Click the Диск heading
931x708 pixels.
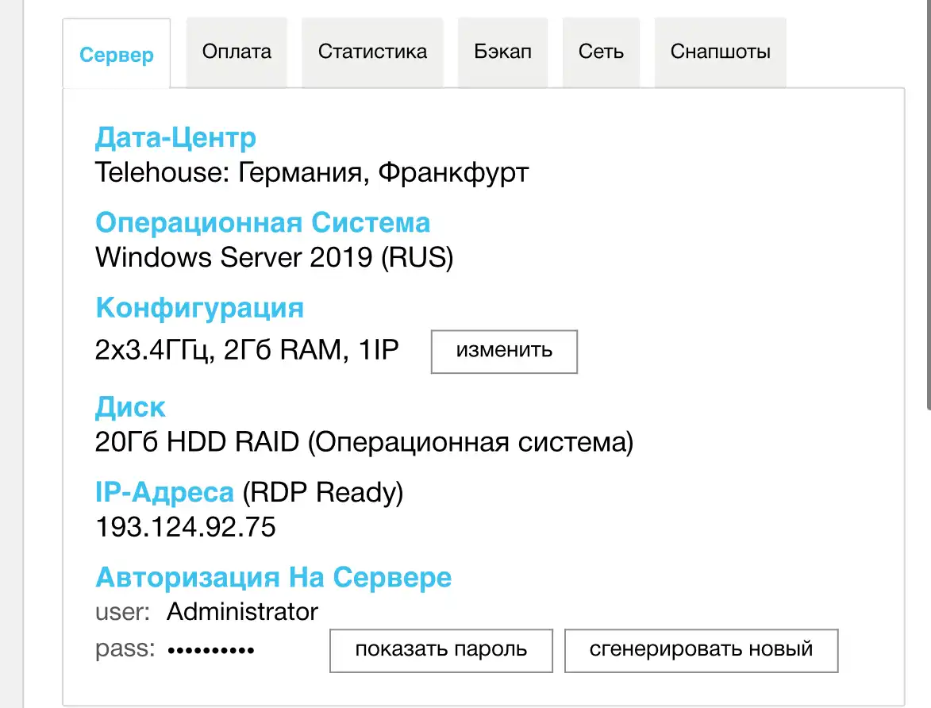(x=130, y=408)
